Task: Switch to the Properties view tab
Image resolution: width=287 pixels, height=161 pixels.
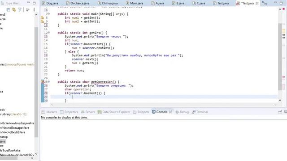Action: tap(69, 112)
